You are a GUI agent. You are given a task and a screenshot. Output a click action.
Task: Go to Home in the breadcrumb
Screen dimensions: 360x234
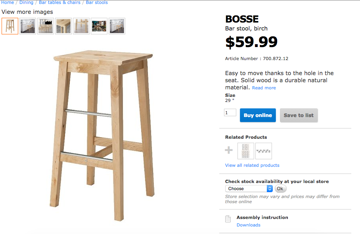(8, 2)
